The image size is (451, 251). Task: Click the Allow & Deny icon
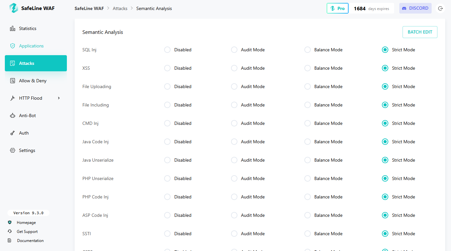click(13, 81)
